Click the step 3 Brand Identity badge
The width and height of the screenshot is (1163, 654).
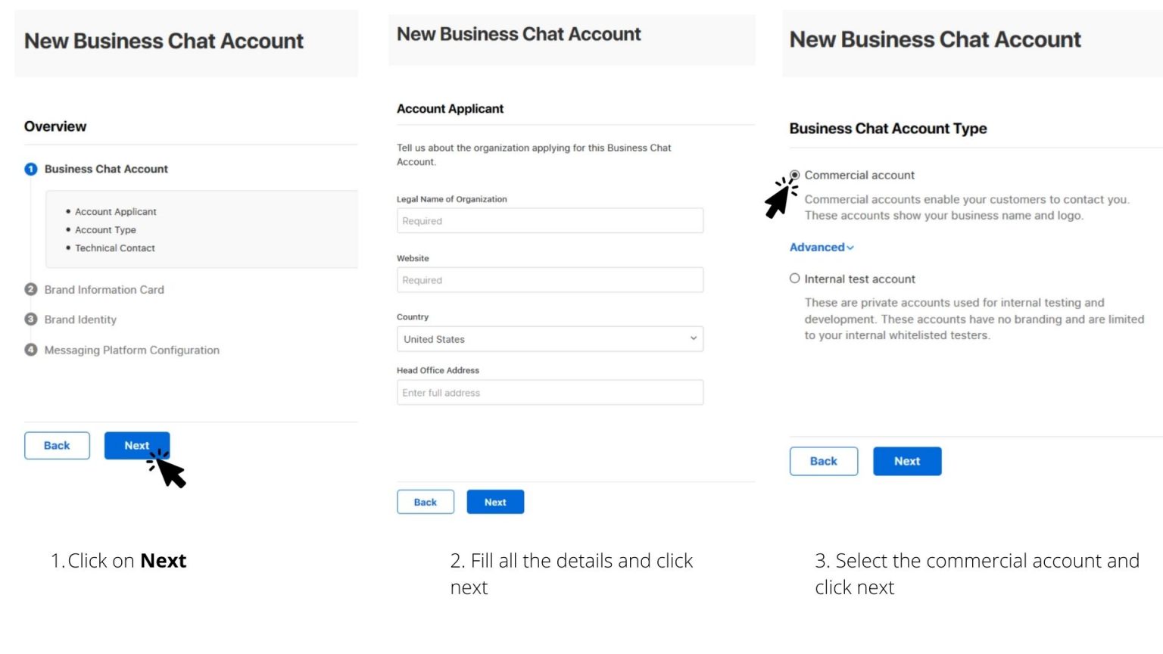click(x=31, y=319)
